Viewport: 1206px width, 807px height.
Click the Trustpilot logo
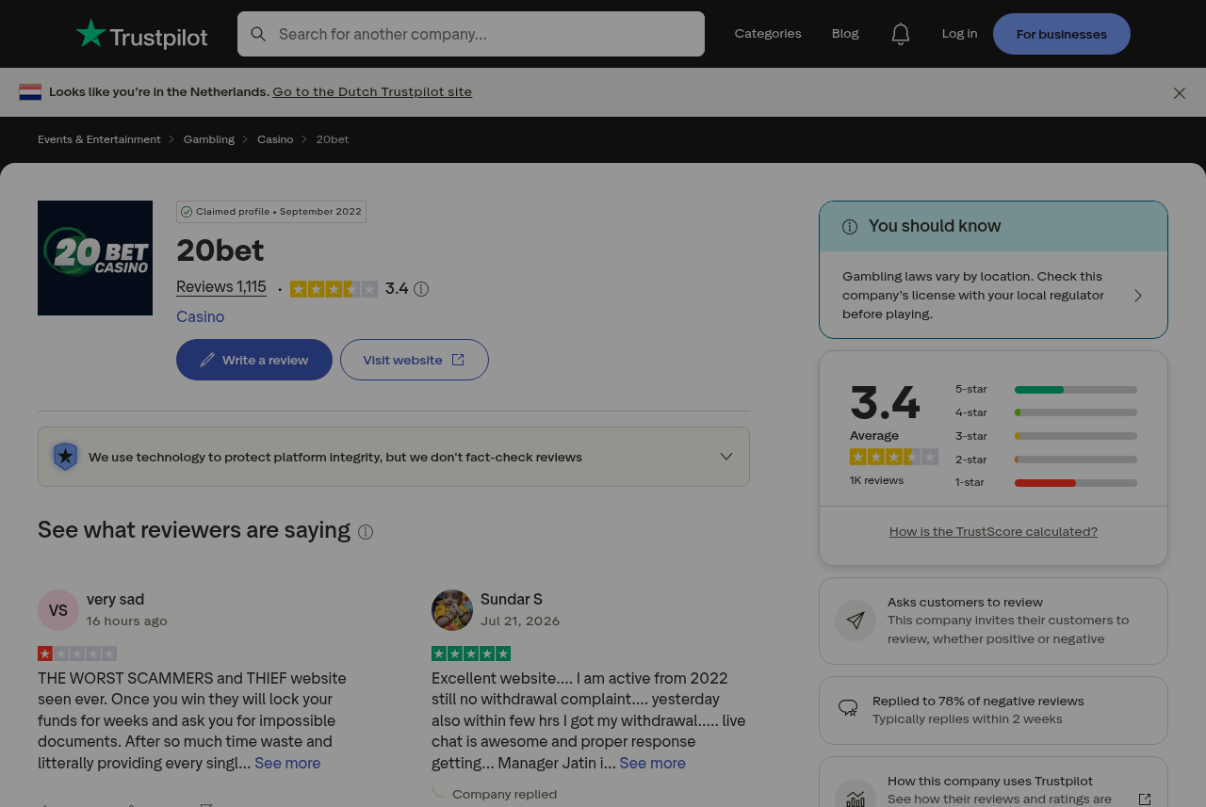click(141, 34)
